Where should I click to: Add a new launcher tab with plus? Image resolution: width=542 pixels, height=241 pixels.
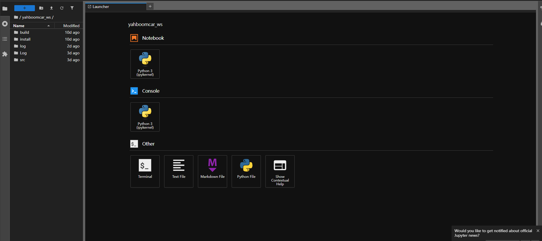click(150, 6)
